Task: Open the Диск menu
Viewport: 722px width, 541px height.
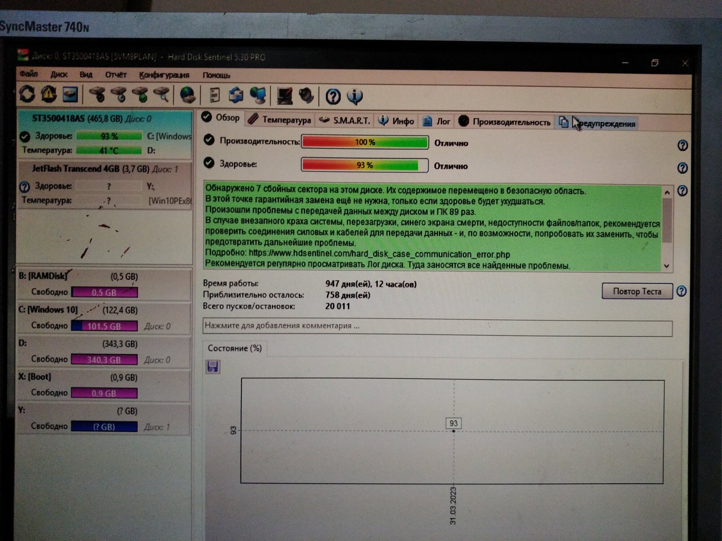Action: (59, 74)
